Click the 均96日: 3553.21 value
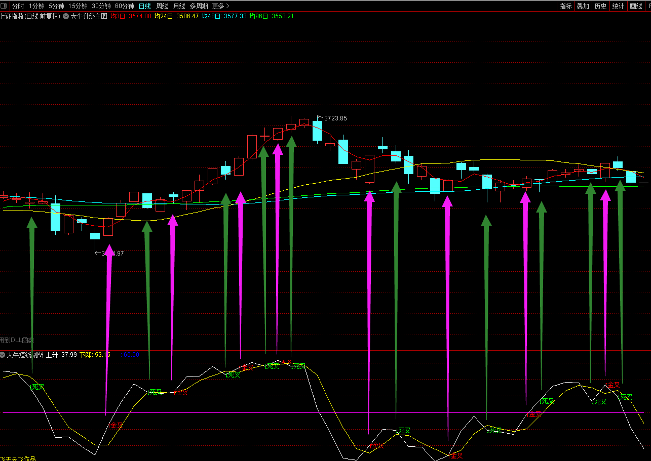 pyautogui.click(x=272, y=16)
